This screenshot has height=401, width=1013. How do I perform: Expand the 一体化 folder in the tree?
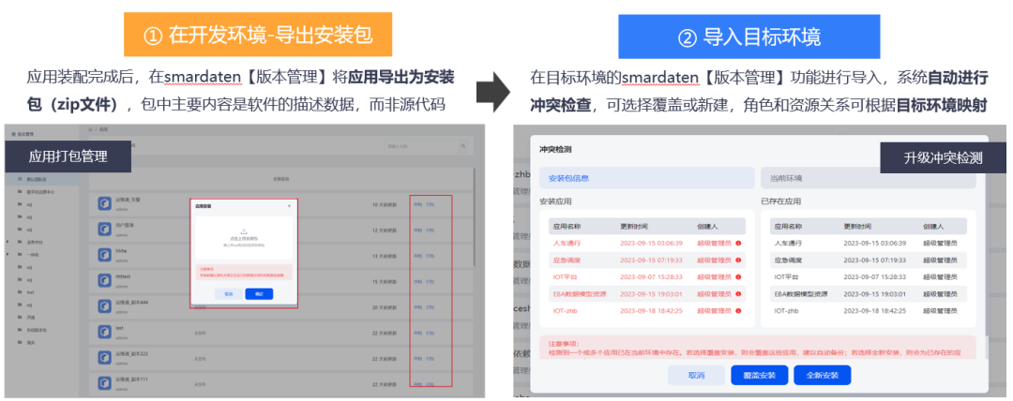tap(8, 255)
